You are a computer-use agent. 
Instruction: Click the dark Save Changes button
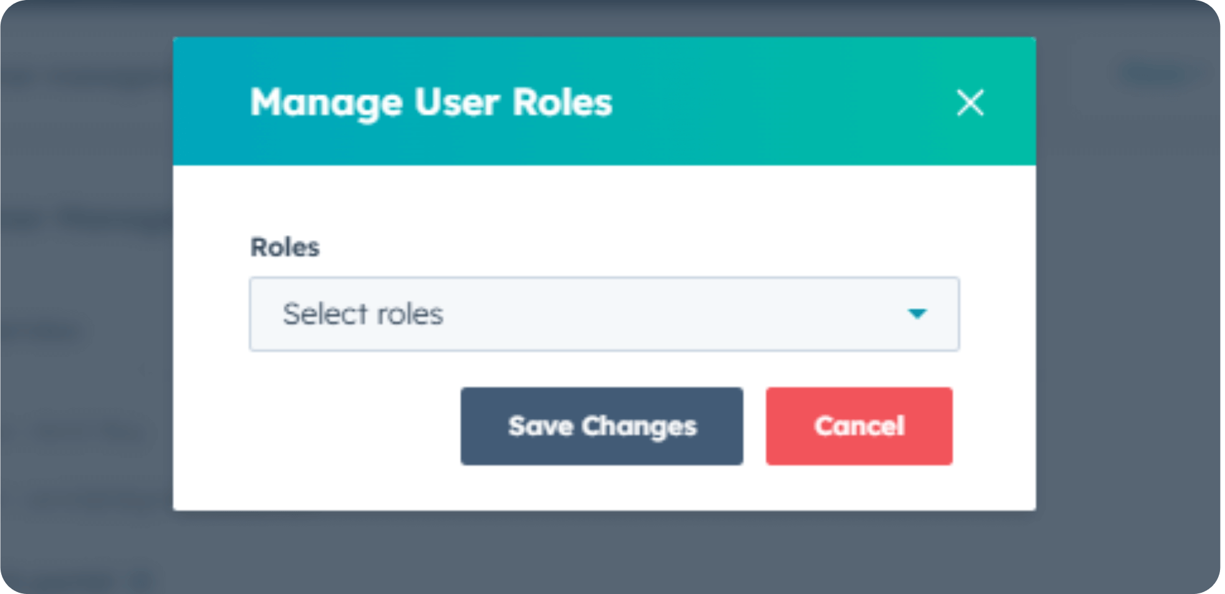(602, 426)
